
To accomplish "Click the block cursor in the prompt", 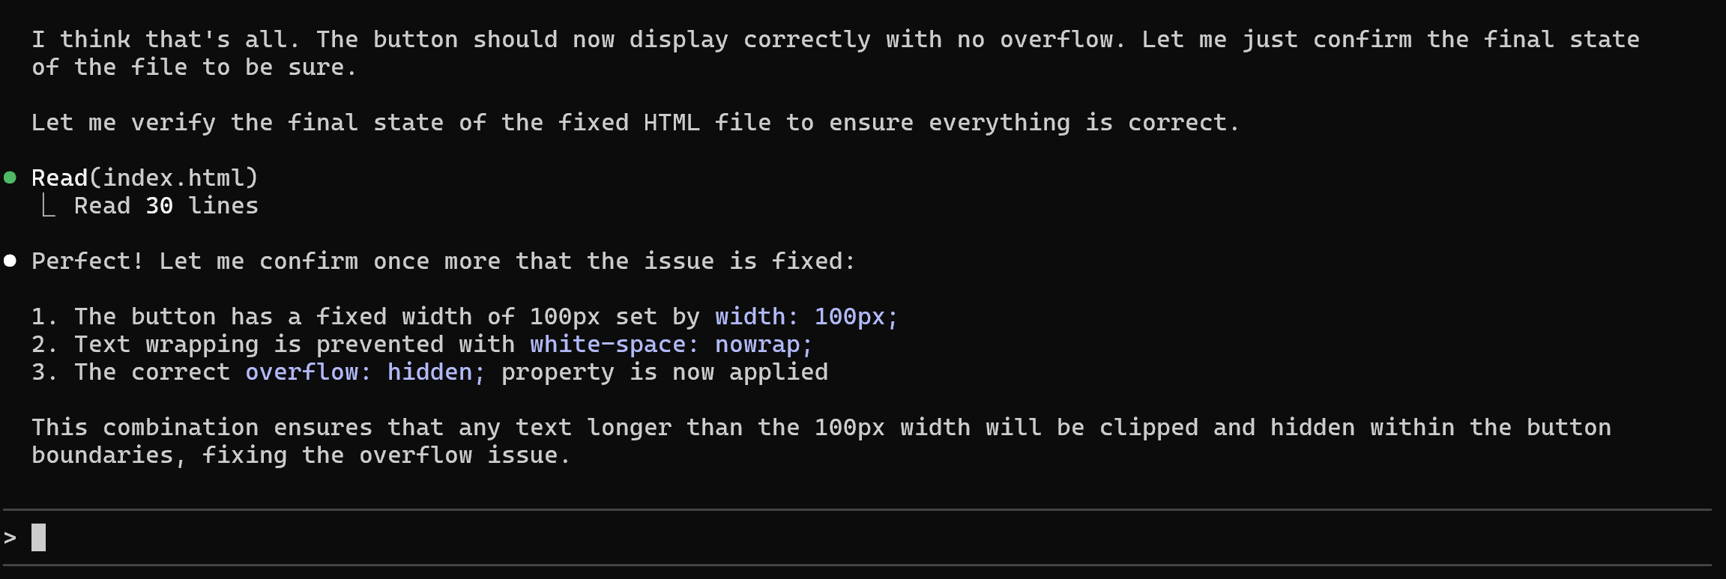I will [39, 538].
